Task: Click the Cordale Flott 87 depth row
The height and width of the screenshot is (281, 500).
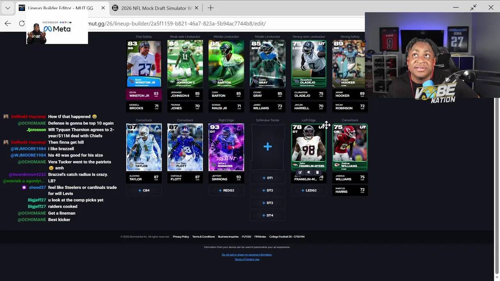Action: pyautogui.click(x=185, y=178)
